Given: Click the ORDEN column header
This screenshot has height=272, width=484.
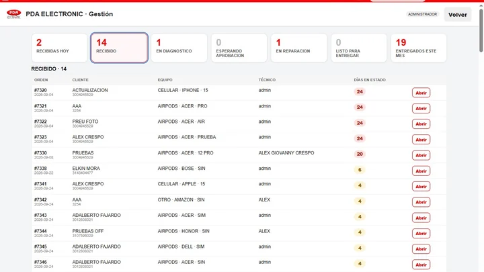Looking at the screenshot, I should [x=41, y=80].
